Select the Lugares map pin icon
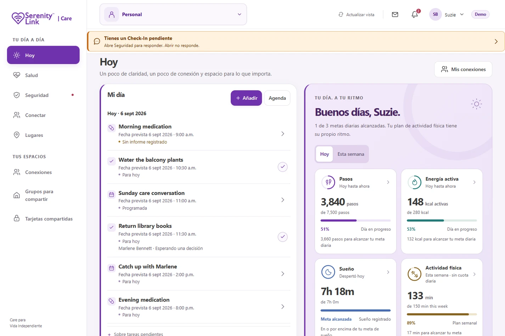The image size is (505, 336). coord(17,135)
